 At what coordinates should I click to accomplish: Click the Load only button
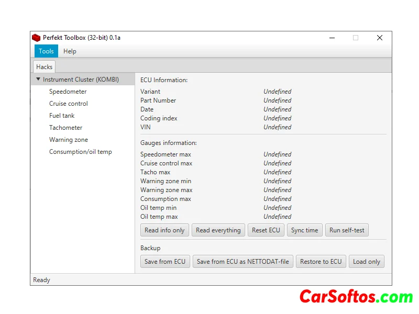point(367,262)
